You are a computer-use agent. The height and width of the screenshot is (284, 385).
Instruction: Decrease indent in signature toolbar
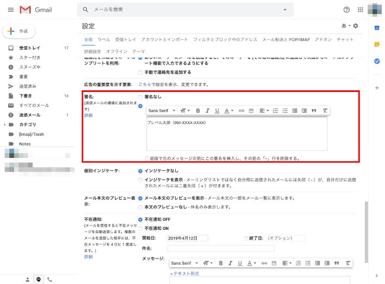[294, 111]
